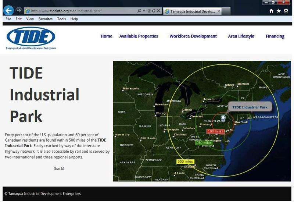This screenshot has height=202, width=294.
Task: Click the browser Forward arrow button
Action: [x=19, y=11]
